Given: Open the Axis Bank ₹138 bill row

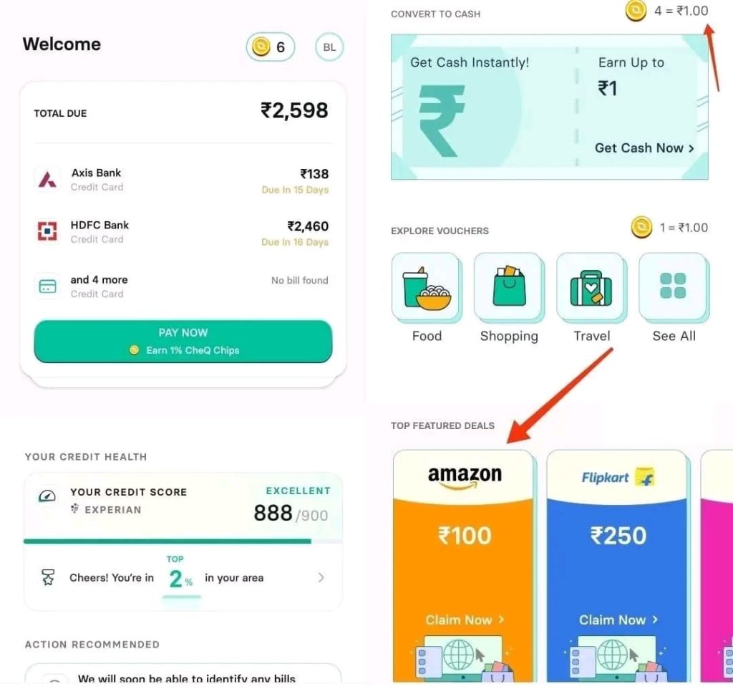Looking at the screenshot, I should click(x=183, y=180).
